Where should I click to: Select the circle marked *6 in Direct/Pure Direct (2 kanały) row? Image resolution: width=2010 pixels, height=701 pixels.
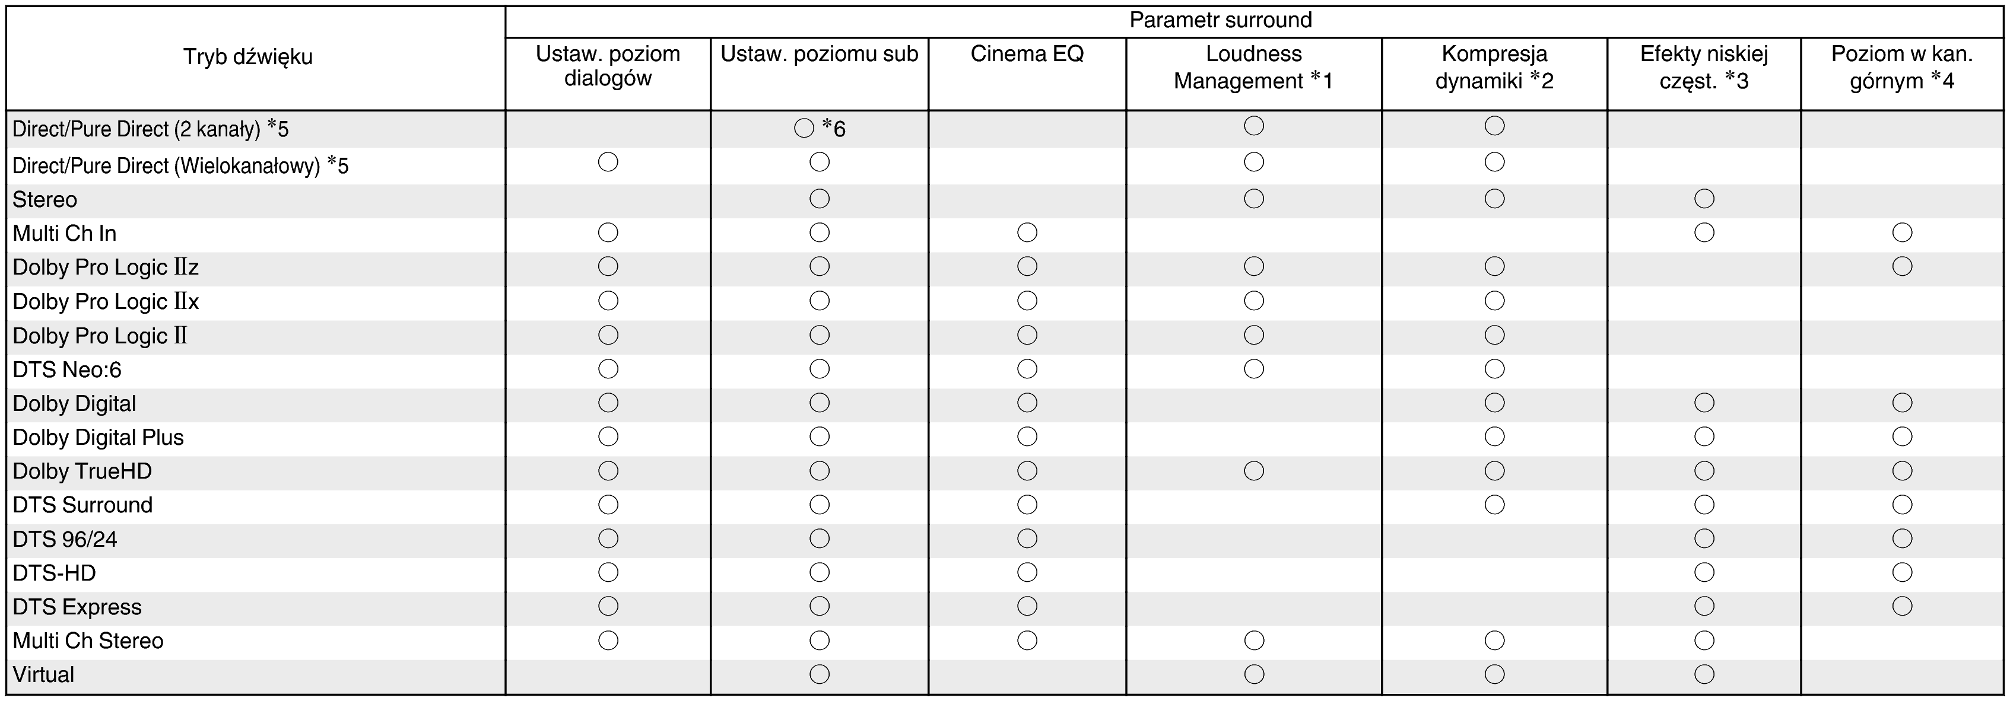pos(804,129)
